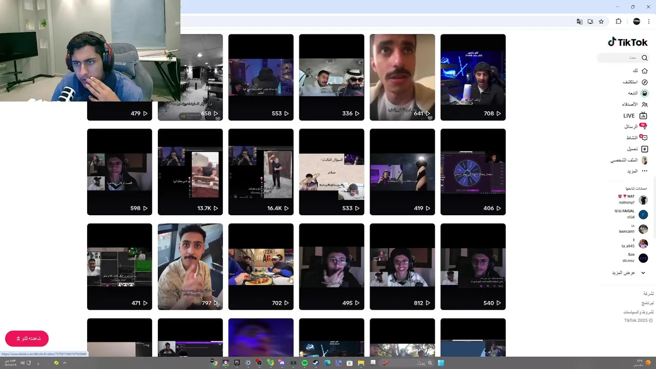Open the Explore compass icon (استكشف)
656x369 pixels.
(645, 82)
